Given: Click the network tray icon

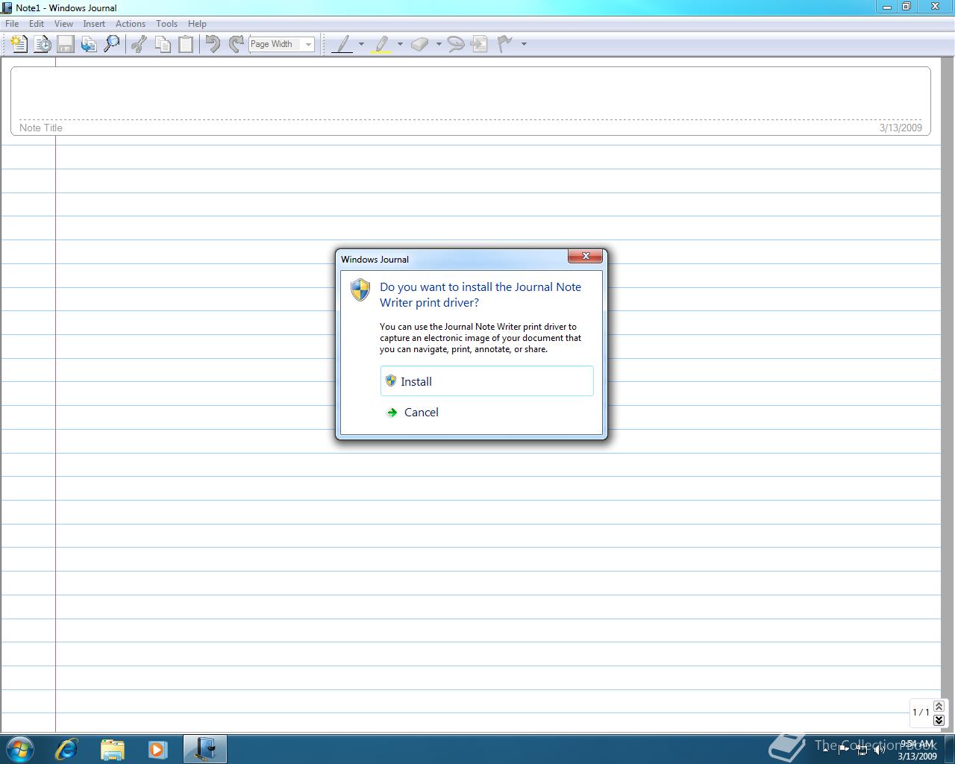Looking at the screenshot, I should [x=862, y=749].
